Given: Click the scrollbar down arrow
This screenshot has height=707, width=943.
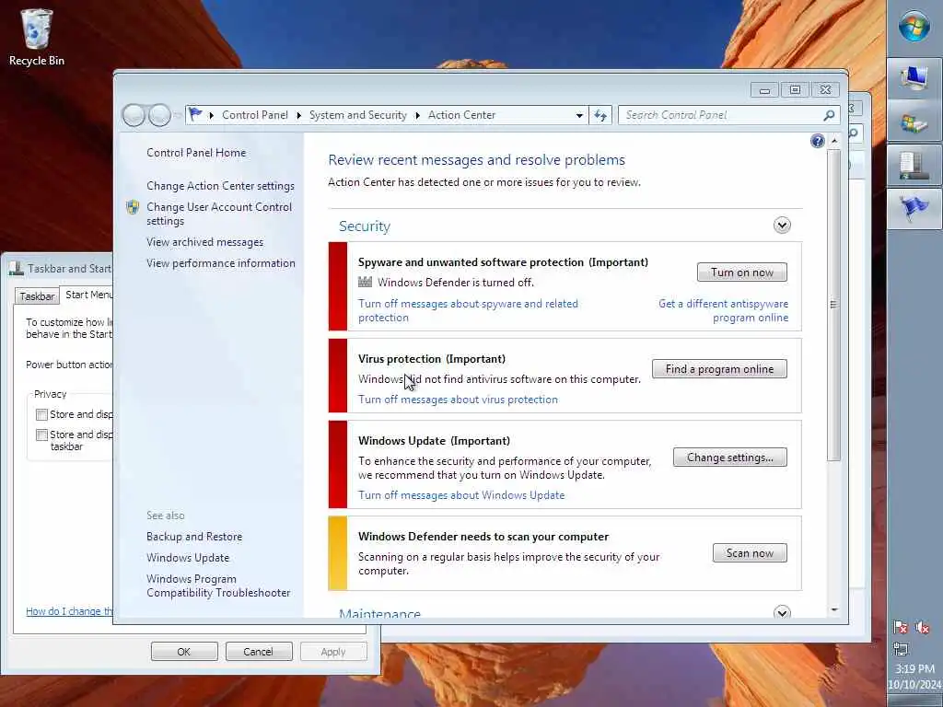Looking at the screenshot, I should [x=833, y=609].
